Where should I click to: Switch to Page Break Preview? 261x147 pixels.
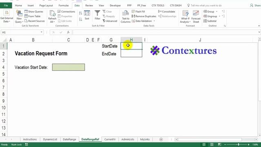pos(219,145)
